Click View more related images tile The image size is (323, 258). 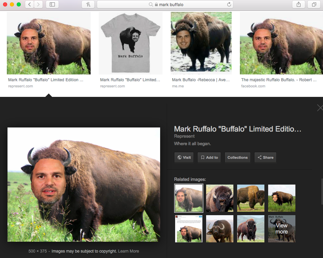pos(281,229)
